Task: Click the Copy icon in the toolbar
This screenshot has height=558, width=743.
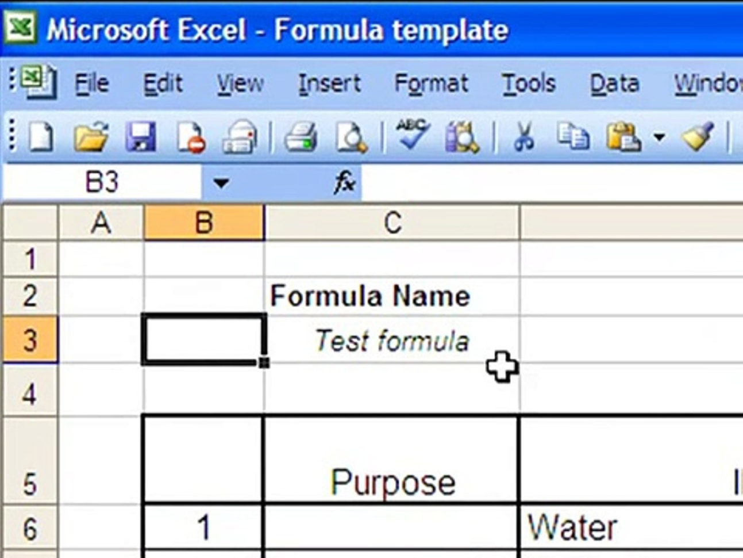Action: click(572, 138)
